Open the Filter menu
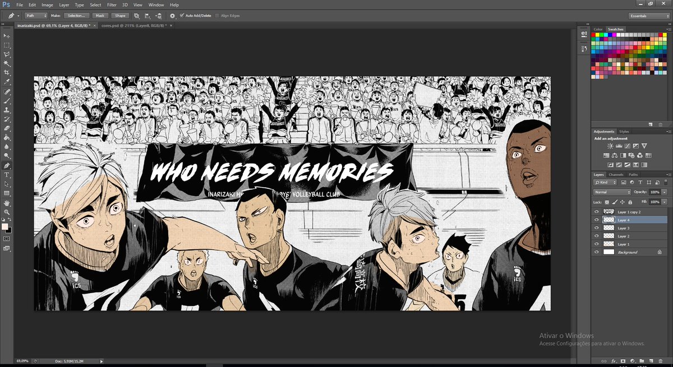 tap(112, 4)
